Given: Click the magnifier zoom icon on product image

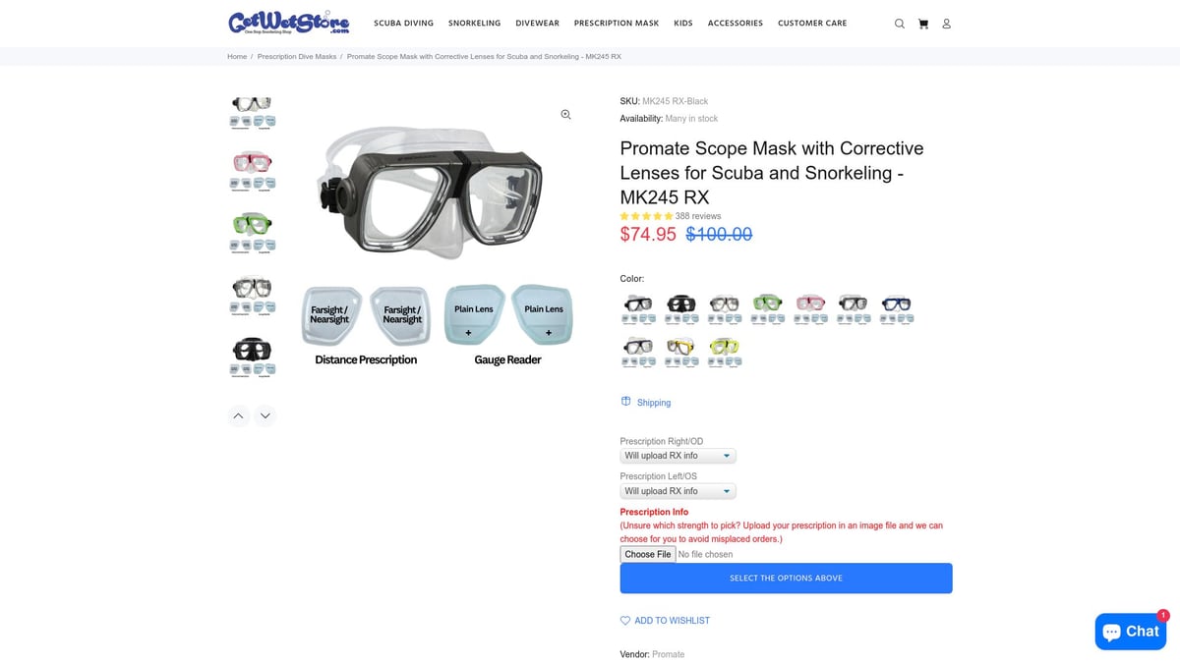Looking at the screenshot, I should (565, 114).
